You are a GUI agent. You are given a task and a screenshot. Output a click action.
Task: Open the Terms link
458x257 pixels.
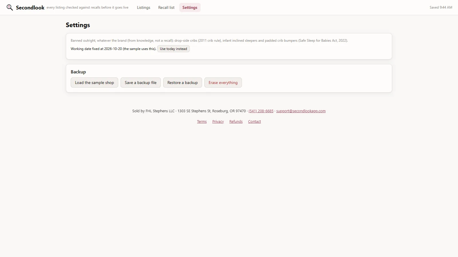202,122
